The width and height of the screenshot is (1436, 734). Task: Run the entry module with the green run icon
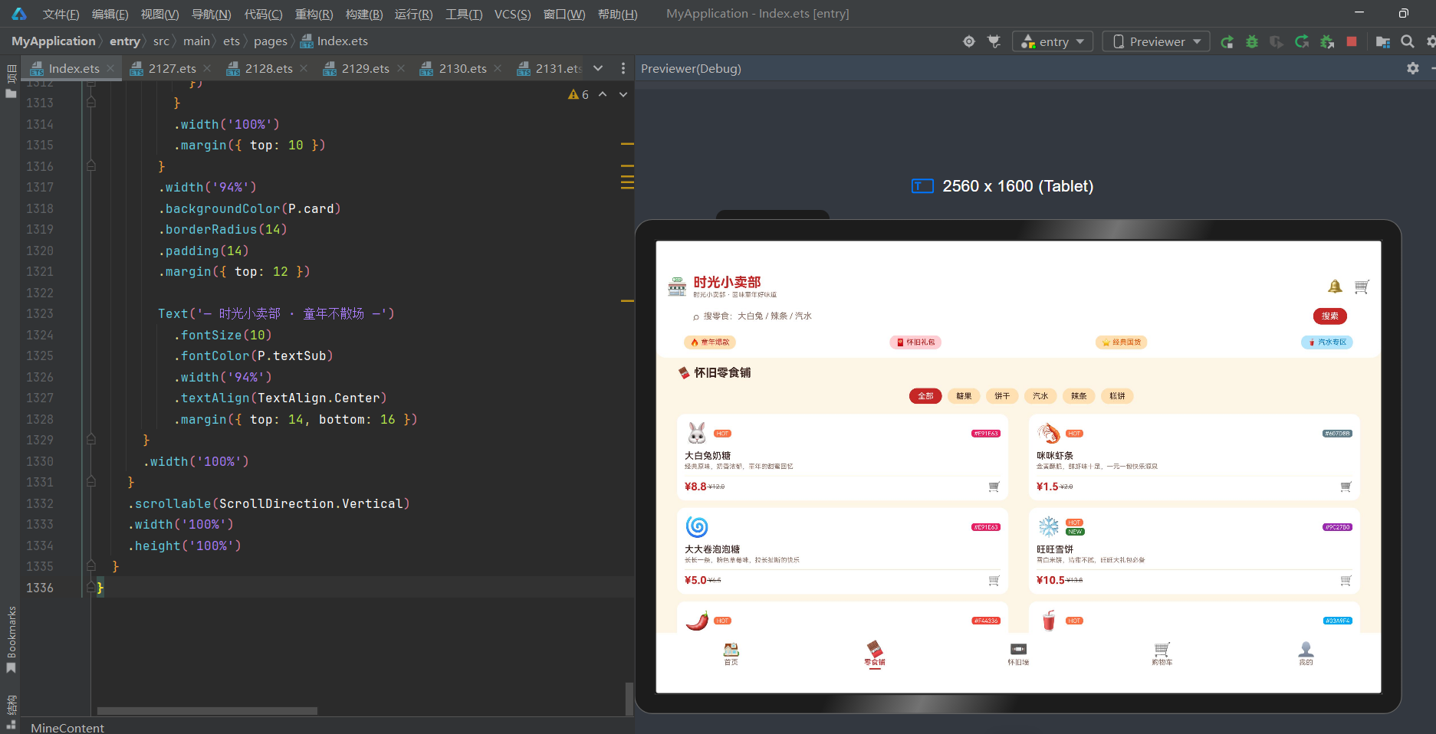click(1227, 41)
